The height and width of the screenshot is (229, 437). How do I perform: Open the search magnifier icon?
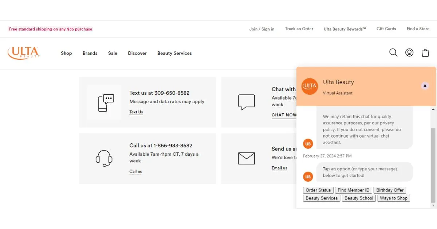click(393, 53)
